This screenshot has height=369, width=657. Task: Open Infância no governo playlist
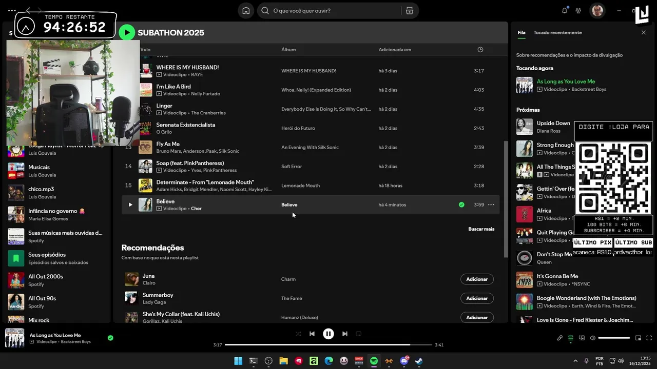coord(56,215)
